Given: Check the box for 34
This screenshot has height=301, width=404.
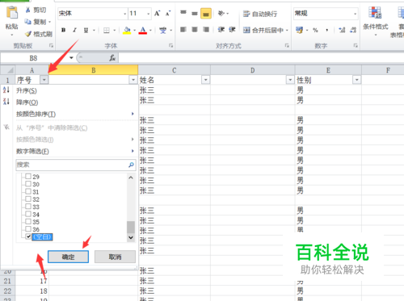Looking at the screenshot, I should point(28,214).
